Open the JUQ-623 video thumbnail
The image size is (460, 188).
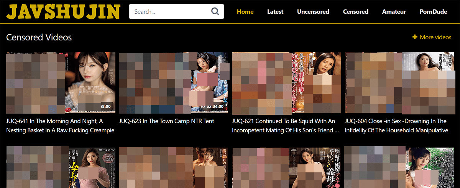coord(173,83)
